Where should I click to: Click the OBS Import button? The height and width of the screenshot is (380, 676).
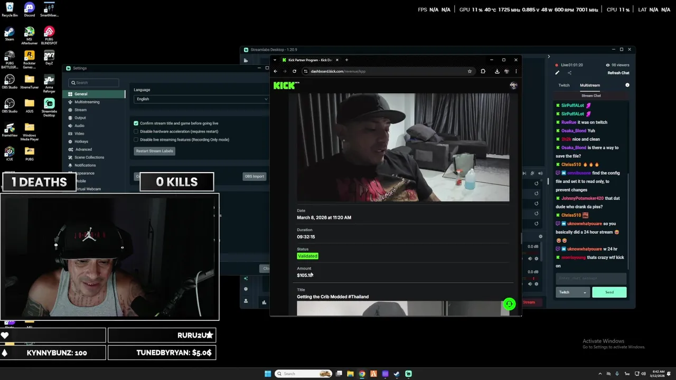(254, 176)
